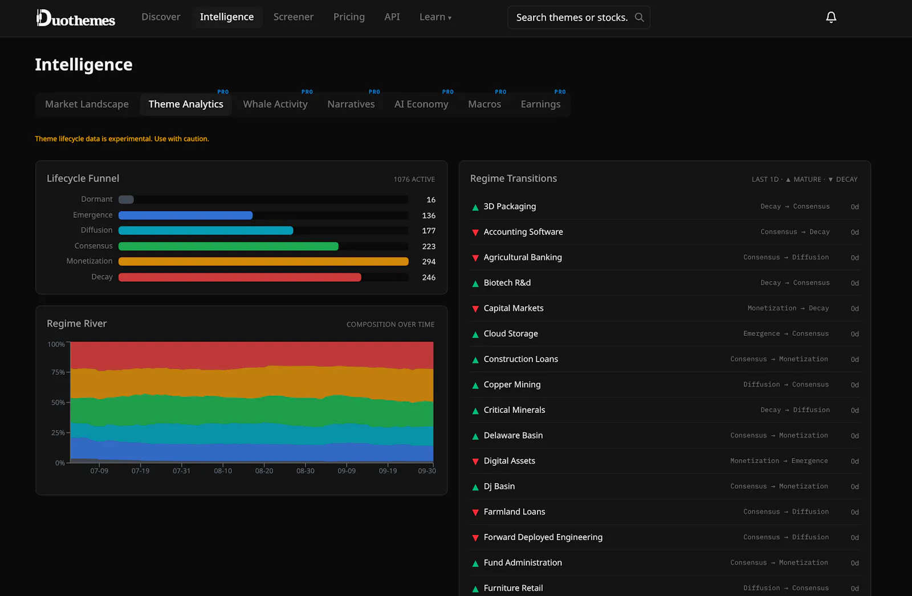Go to the Screener page

pos(294,17)
